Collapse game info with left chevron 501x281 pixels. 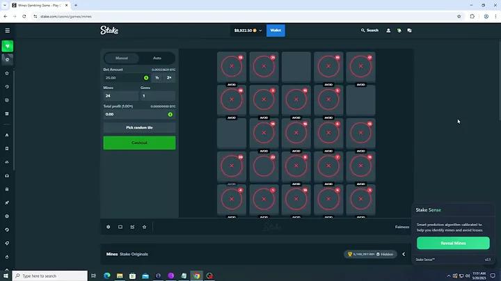tap(404, 254)
